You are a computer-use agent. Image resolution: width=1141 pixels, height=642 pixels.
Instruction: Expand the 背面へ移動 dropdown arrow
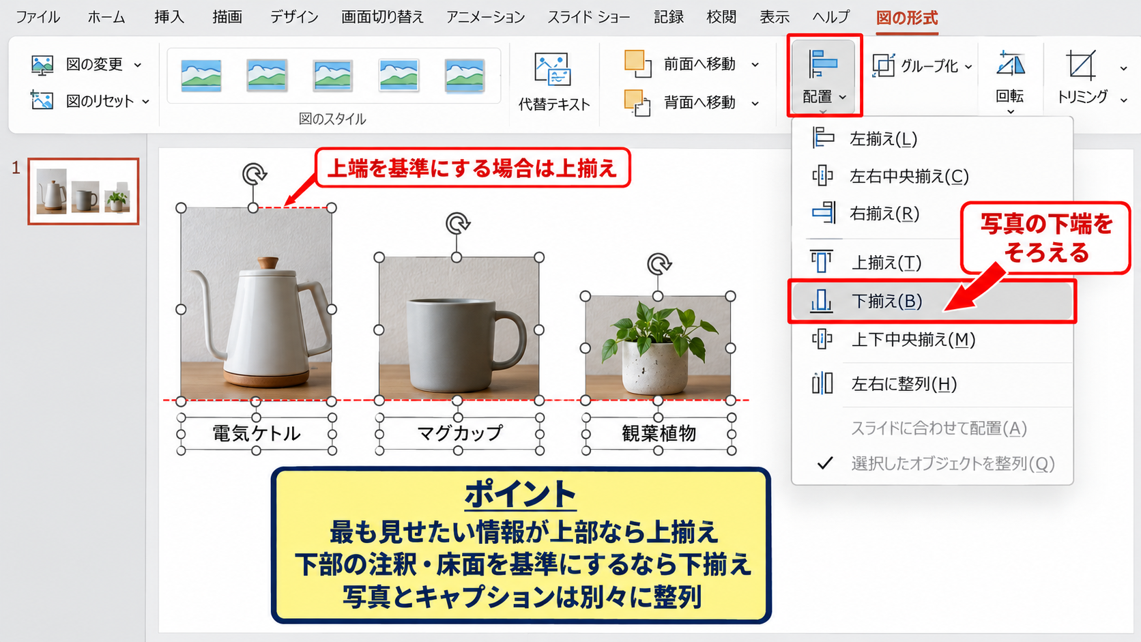755,104
